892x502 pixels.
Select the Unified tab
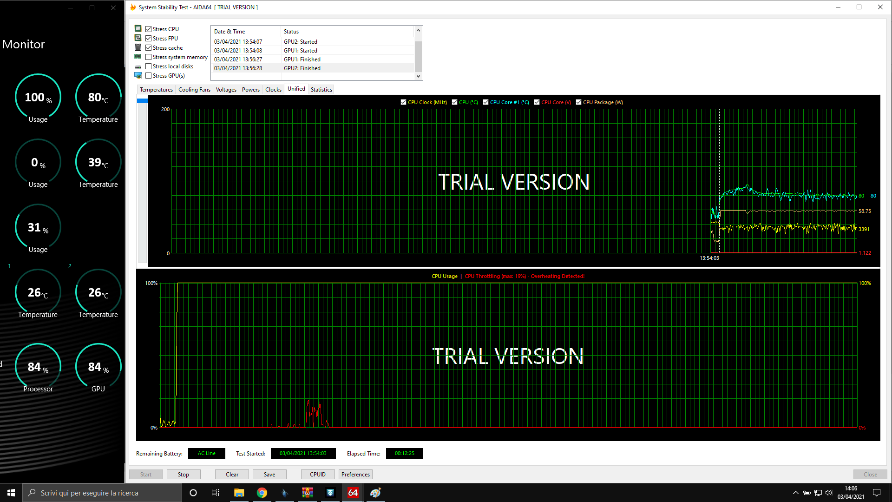point(296,89)
